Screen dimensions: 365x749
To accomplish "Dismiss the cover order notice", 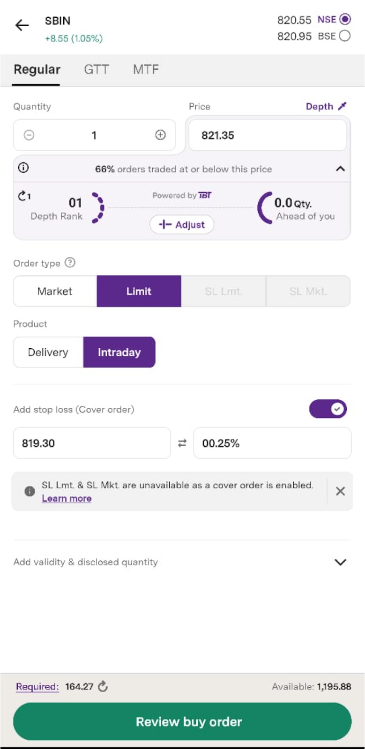I will pos(341,491).
